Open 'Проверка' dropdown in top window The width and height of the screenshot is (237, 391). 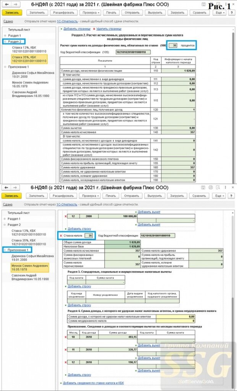[90, 13]
